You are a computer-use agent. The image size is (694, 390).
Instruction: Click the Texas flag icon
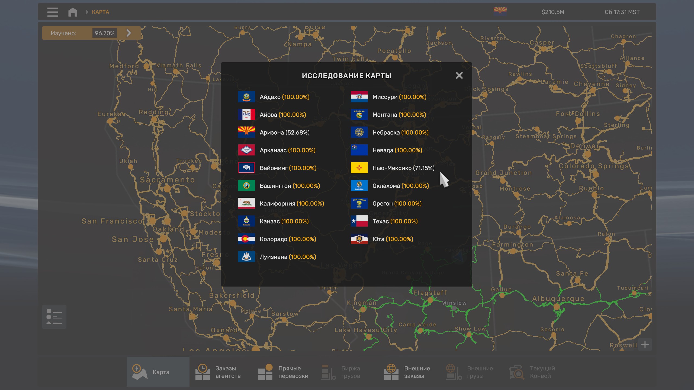tap(359, 221)
